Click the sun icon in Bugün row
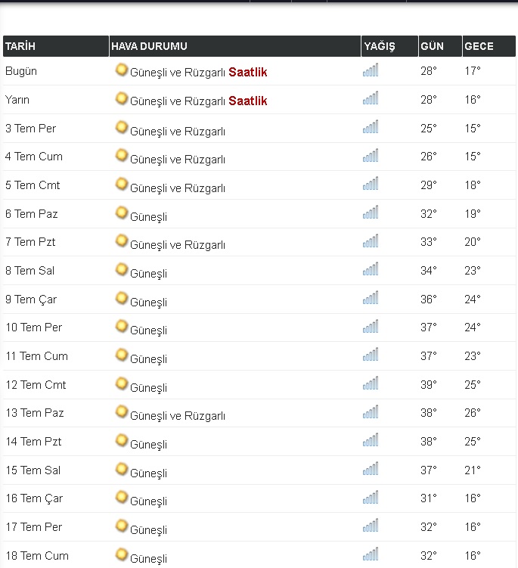Image resolution: width=518 pixels, height=568 pixels. [x=121, y=70]
